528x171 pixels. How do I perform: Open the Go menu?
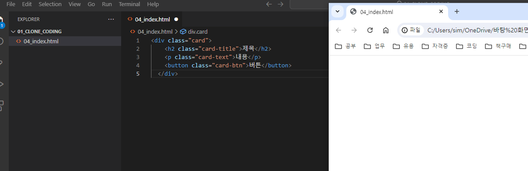pos(91,4)
